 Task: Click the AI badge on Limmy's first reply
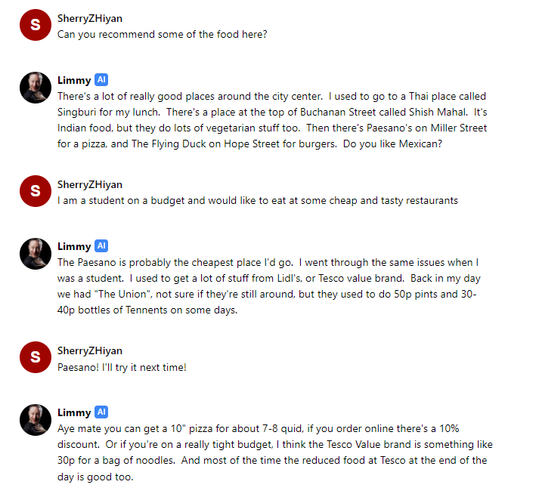pos(103,80)
